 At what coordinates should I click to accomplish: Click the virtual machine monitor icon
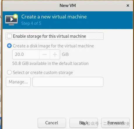coord(12,20)
